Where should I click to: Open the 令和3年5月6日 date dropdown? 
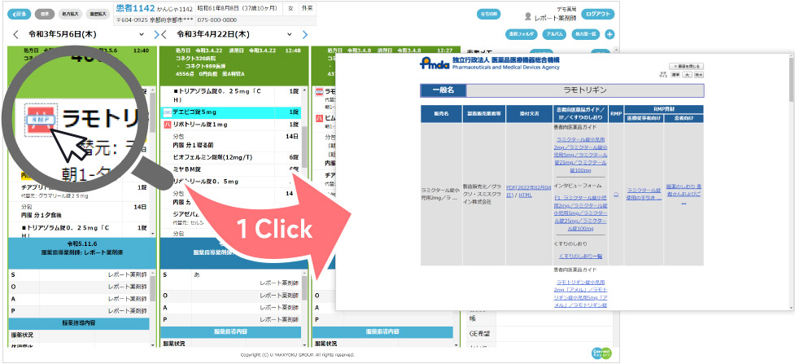[x=142, y=34]
